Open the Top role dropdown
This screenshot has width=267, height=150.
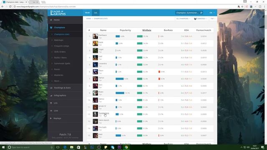point(213,19)
